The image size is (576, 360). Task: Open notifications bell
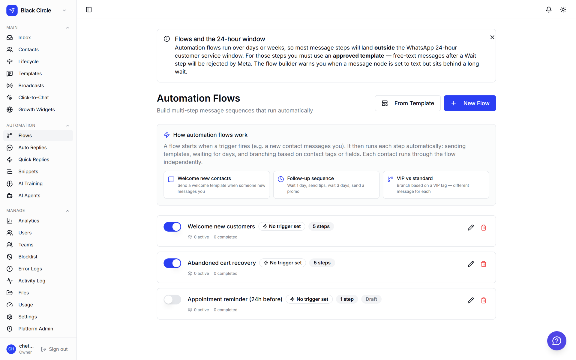point(549,10)
